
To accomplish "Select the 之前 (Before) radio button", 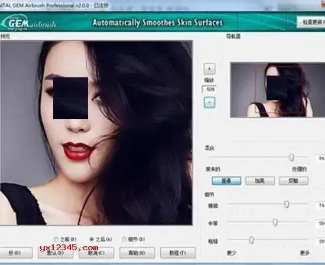I will click(56, 240).
